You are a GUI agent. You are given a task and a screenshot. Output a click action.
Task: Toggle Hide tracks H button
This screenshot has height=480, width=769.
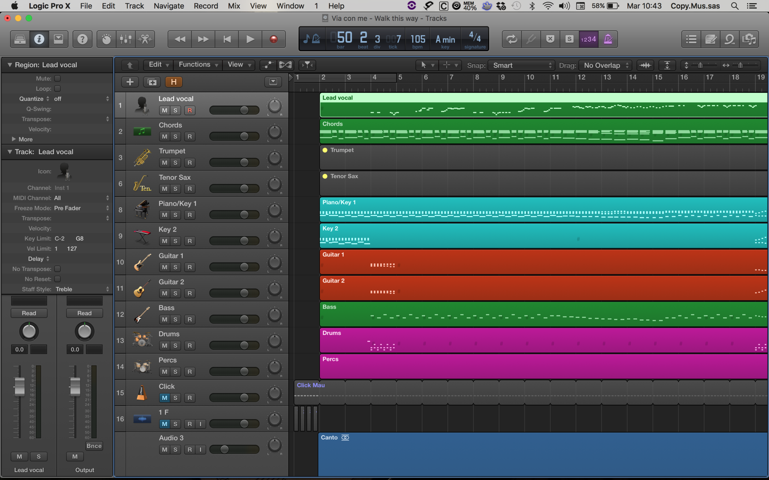coord(174,82)
